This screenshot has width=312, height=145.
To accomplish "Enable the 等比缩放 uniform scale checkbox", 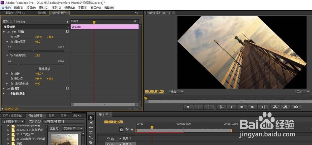I will (36, 69).
